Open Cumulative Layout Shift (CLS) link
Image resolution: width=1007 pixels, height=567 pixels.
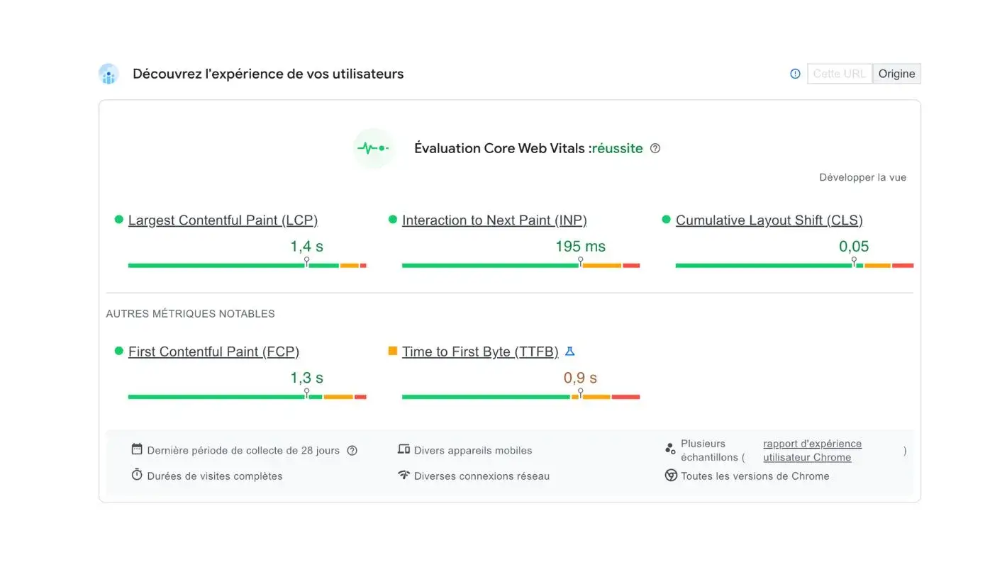[x=769, y=220]
